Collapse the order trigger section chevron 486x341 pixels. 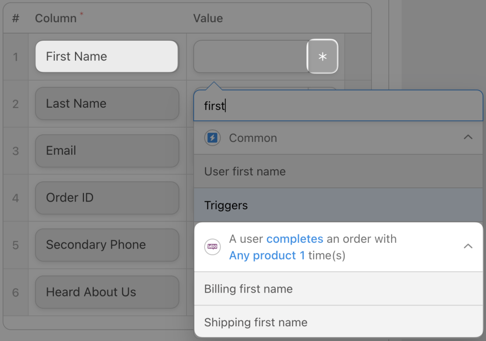(x=468, y=246)
